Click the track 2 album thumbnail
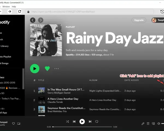Viewport: 164px width, 131px height. [x=42, y=100]
